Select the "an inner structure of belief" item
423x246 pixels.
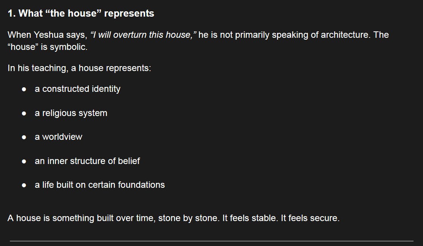pyautogui.click(x=87, y=161)
